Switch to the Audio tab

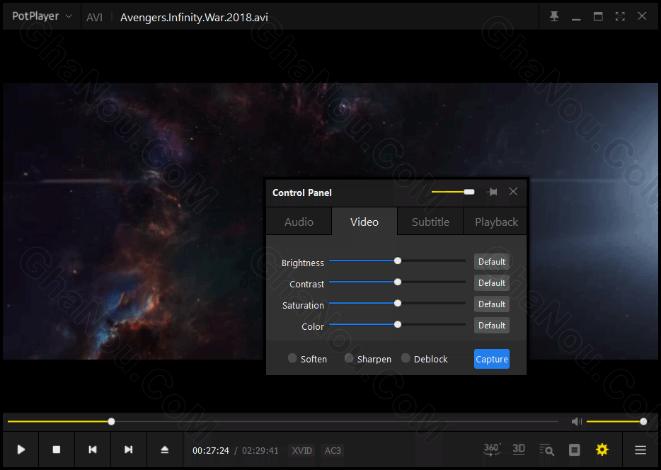tap(299, 222)
